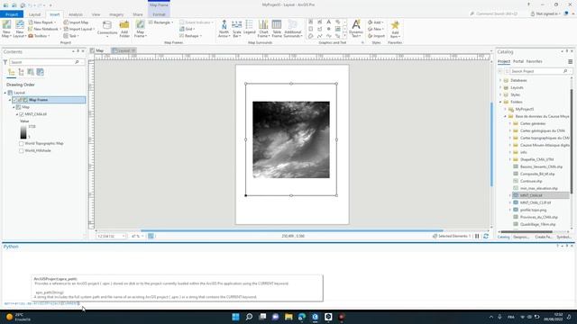Open the Dynamic Text tool

pos(356,29)
